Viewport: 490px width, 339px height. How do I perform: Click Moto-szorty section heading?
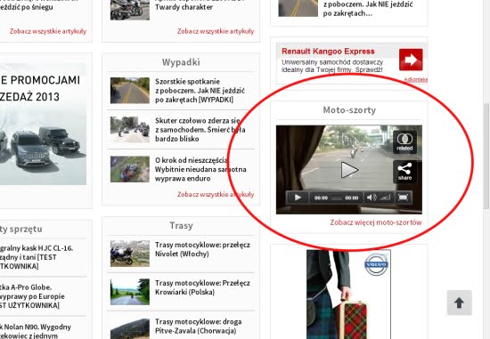[349, 109]
